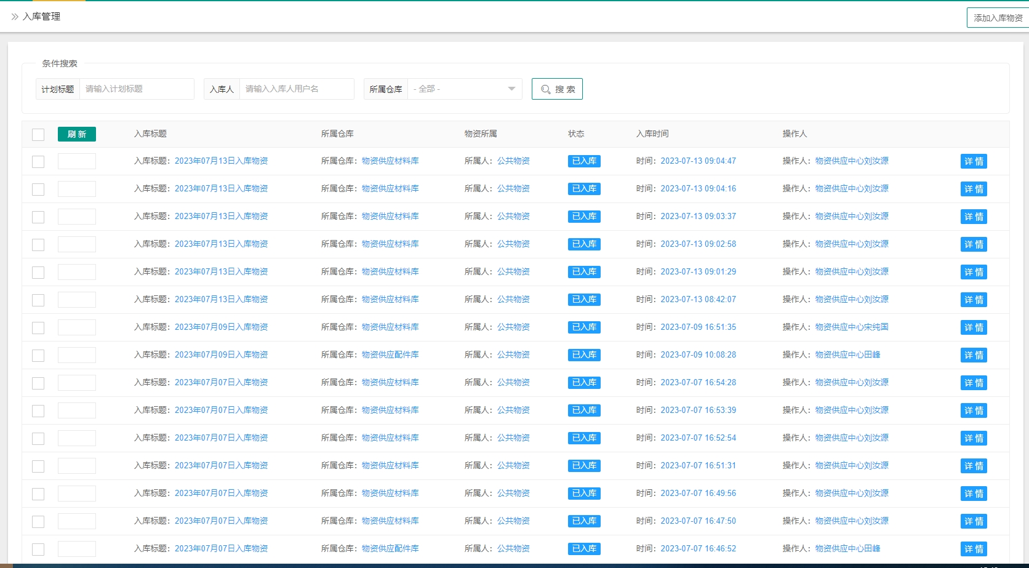Click 公共物资 in row 09:03:37

tap(513, 217)
